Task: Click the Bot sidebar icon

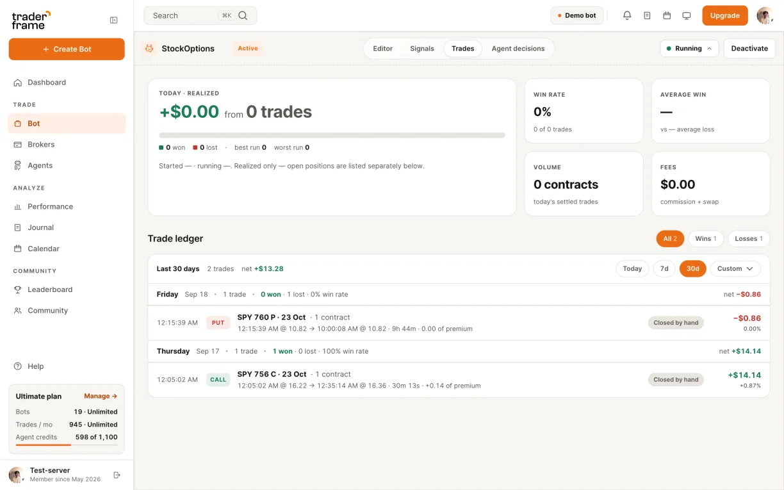Action: tap(18, 124)
